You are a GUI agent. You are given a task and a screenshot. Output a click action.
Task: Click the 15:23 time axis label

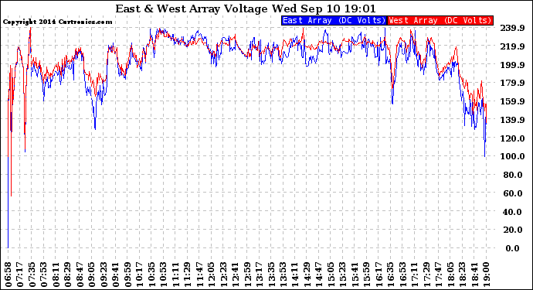343,275
